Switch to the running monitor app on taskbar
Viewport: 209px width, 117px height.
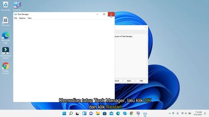(x=138, y=113)
